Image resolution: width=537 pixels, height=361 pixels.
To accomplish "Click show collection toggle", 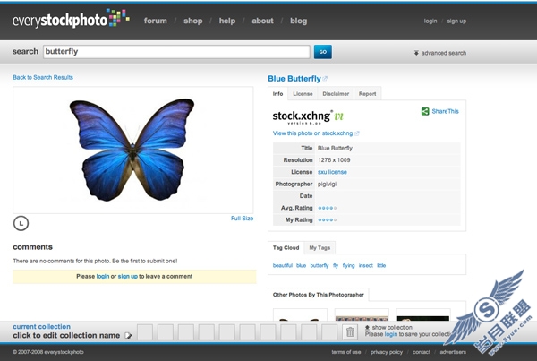I will pyautogui.click(x=388, y=327).
